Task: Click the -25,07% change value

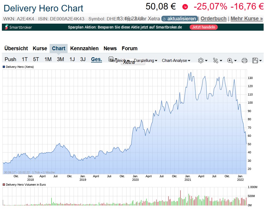Action: [210, 7]
